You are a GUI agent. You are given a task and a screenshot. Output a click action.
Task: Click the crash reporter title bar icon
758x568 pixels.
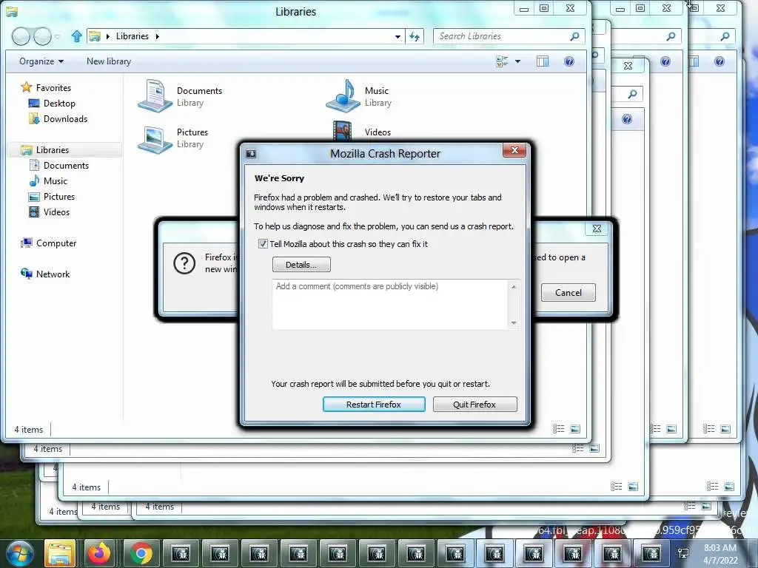click(x=251, y=154)
